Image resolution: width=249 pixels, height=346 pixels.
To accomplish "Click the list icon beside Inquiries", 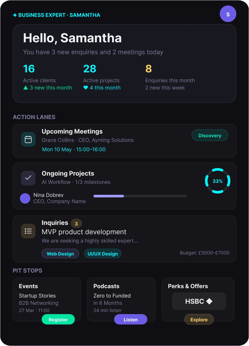I will pos(28,231).
